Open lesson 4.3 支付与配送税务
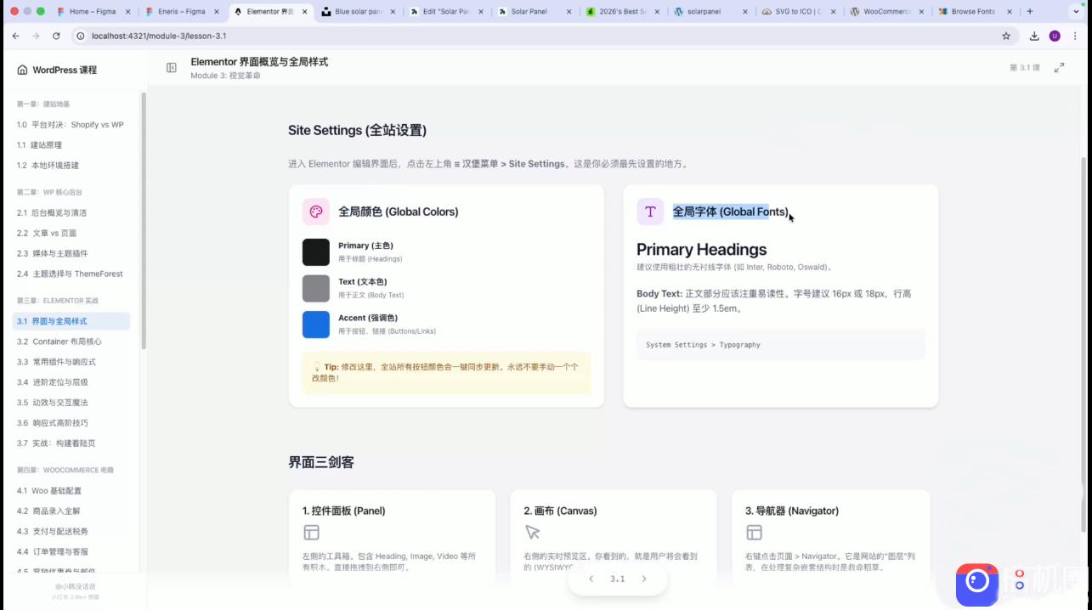Image resolution: width=1092 pixels, height=610 pixels. (x=71, y=532)
